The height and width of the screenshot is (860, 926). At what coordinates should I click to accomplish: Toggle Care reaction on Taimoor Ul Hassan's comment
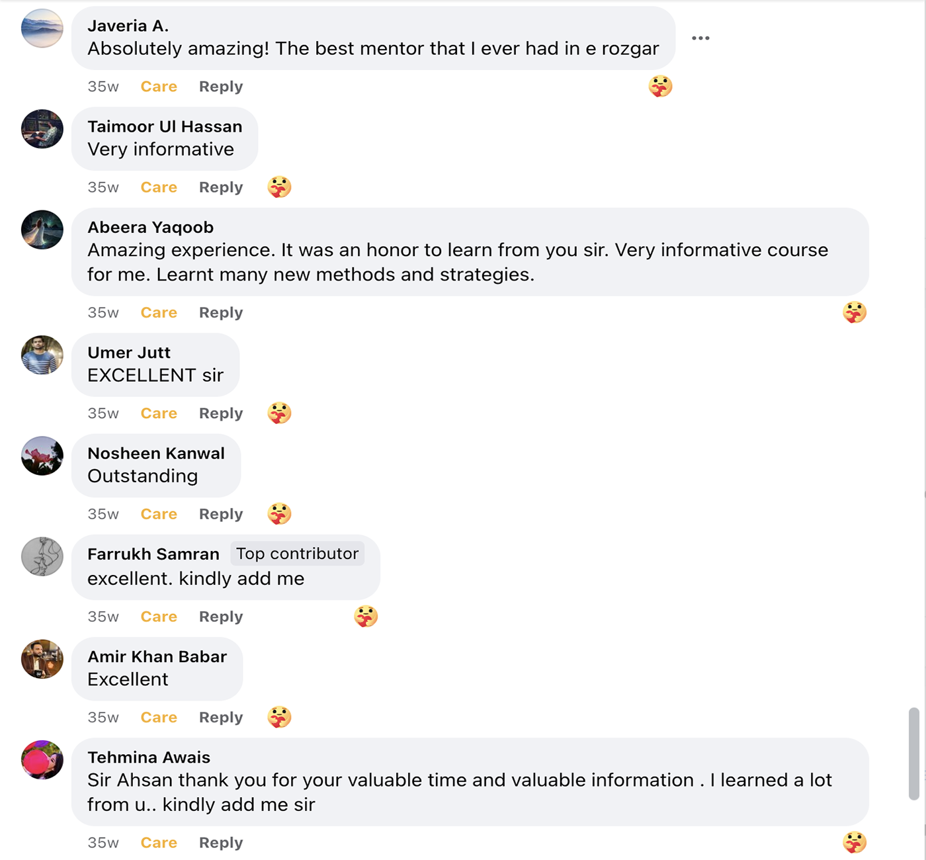(x=159, y=187)
